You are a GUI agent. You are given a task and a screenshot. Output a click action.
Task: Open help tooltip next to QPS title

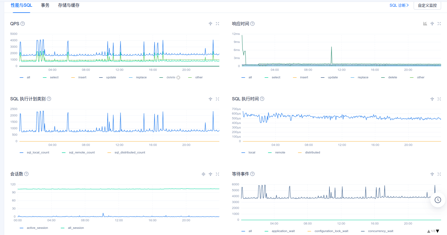coord(23,24)
